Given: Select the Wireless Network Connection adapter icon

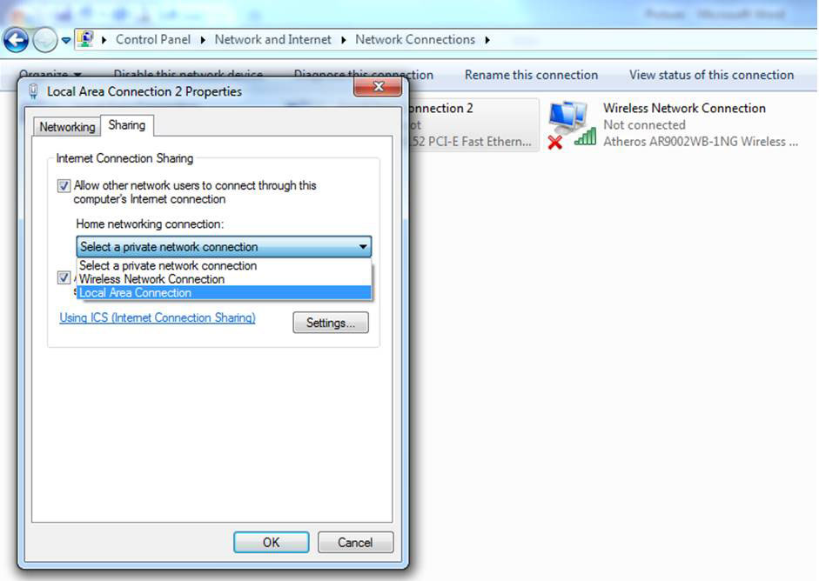Looking at the screenshot, I should (x=567, y=118).
